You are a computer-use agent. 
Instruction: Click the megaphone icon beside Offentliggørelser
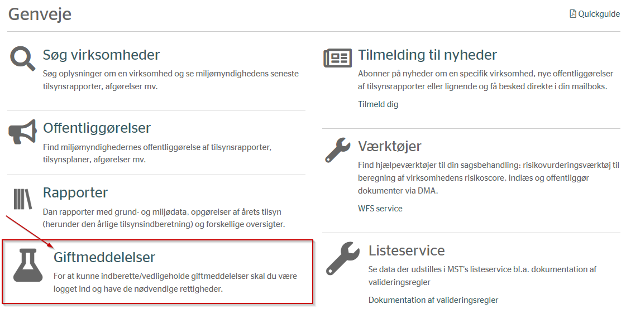[22, 133]
